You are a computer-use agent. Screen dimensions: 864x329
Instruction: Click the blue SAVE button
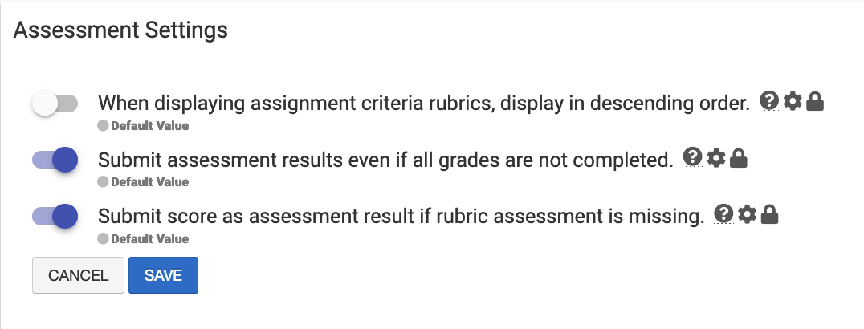point(163,275)
